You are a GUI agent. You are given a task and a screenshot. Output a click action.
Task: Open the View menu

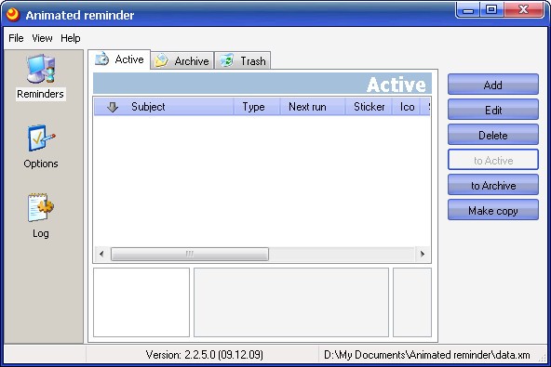(42, 38)
